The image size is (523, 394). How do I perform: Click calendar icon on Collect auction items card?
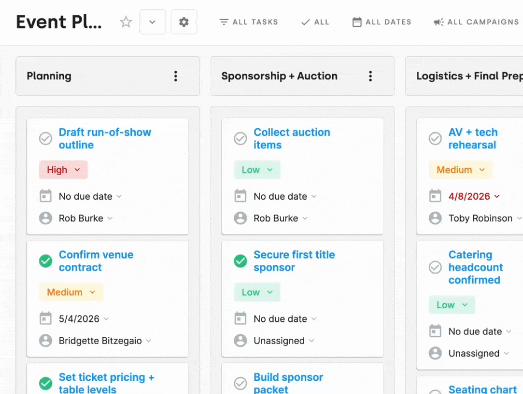(241, 196)
